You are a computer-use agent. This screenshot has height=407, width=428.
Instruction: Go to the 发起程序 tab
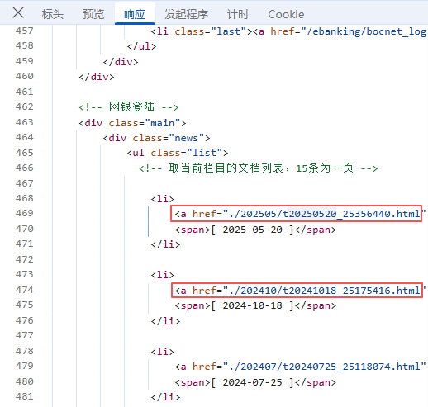pos(186,14)
